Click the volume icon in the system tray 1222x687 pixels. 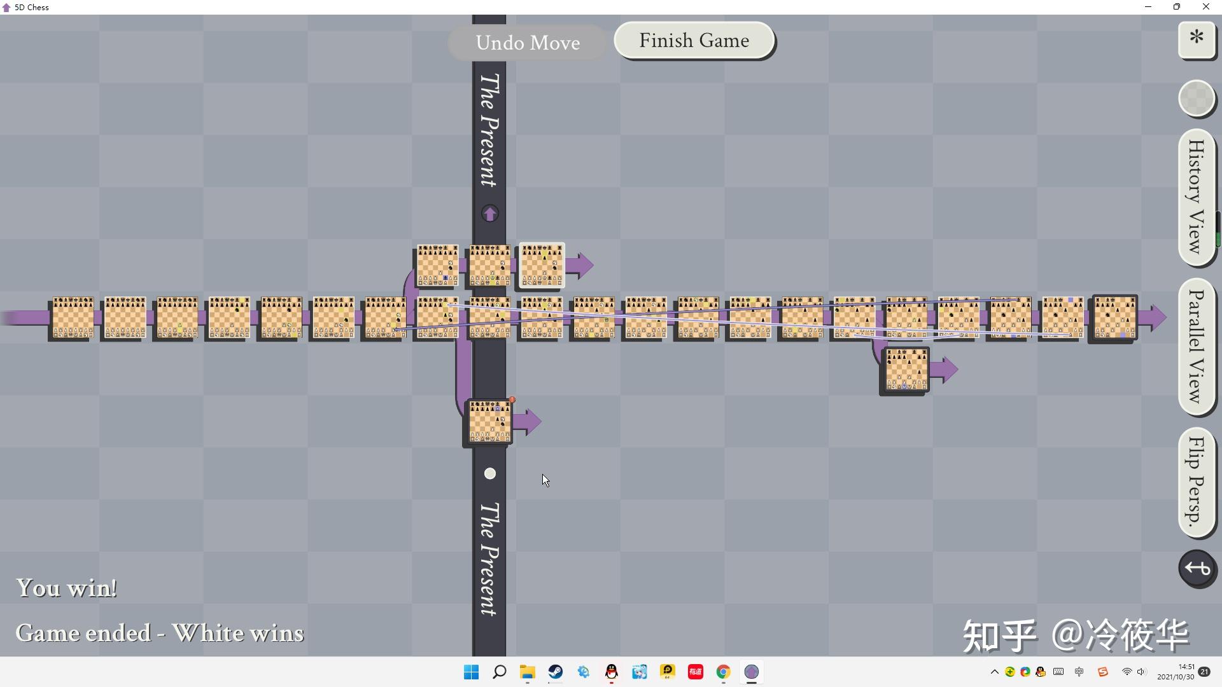[1142, 672]
